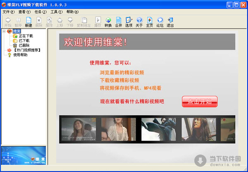Open the 工具(T) menu

57,12
